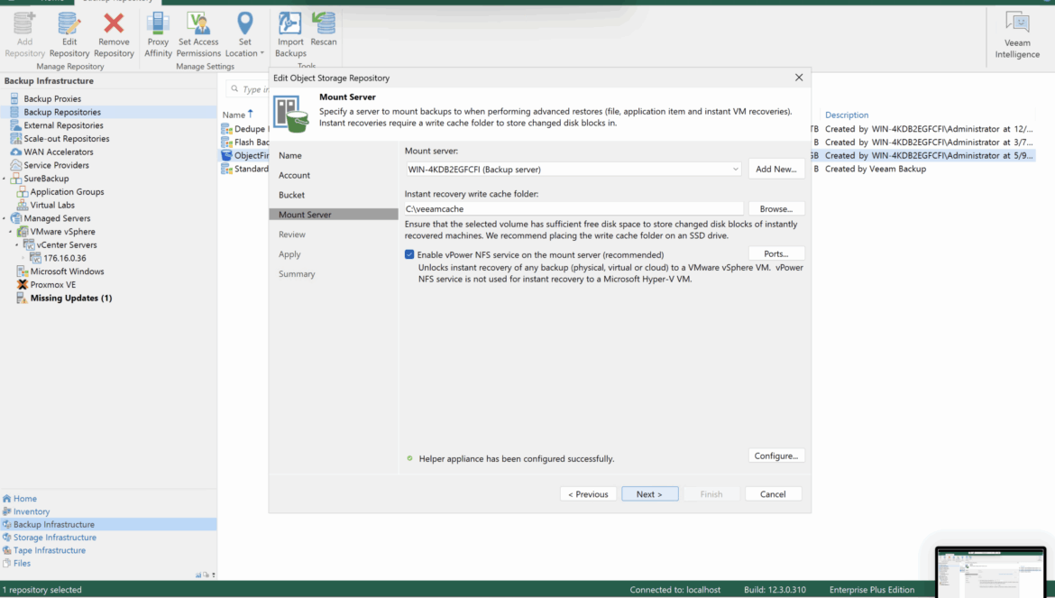Select the Dedupe repository row
Image resolution: width=1055 pixels, height=598 pixels.
pyautogui.click(x=245, y=128)
